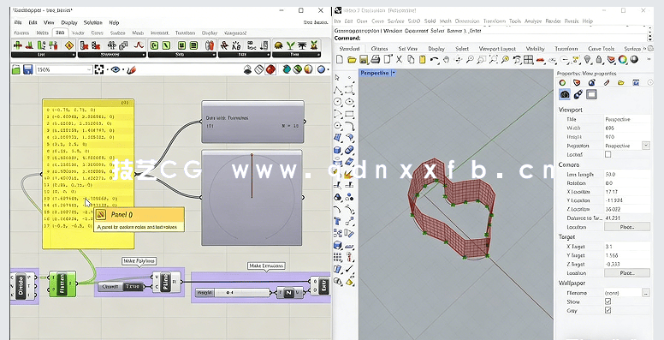Screen dimensions: 664x340
Task: Expand the Sequence group dropdown bar
Action: [112, 55]
